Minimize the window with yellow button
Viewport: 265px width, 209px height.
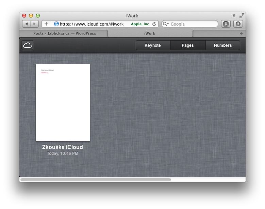click(x=31, y=16)
